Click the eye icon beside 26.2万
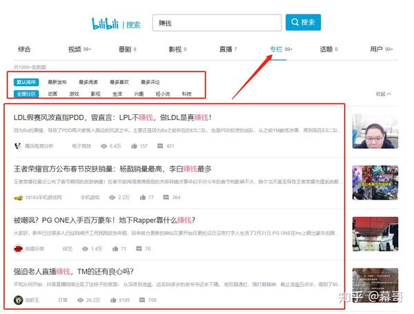Image resolution: width=414 pixels, height=314 pixels. (80, 300)
